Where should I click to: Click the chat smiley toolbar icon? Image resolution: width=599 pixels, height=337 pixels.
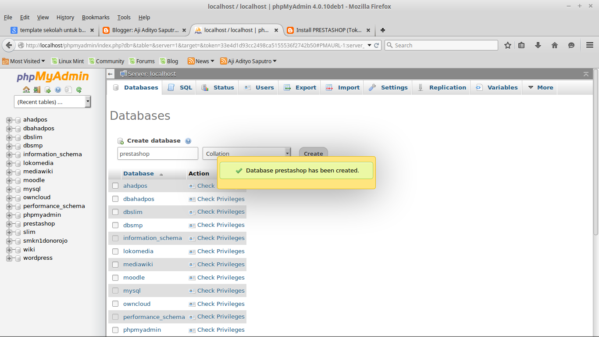pos(571,45)
